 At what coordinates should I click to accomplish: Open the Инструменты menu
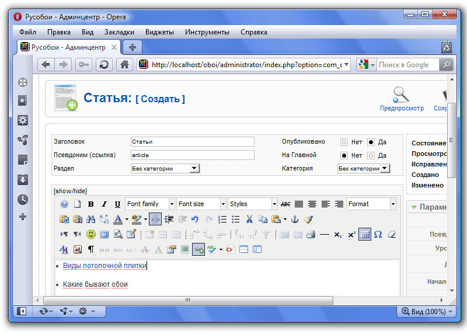(x=207, y=32)
